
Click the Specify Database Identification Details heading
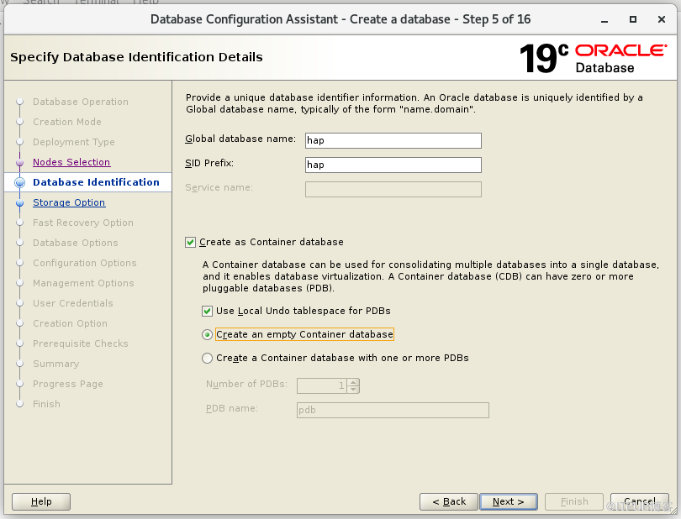136,57
